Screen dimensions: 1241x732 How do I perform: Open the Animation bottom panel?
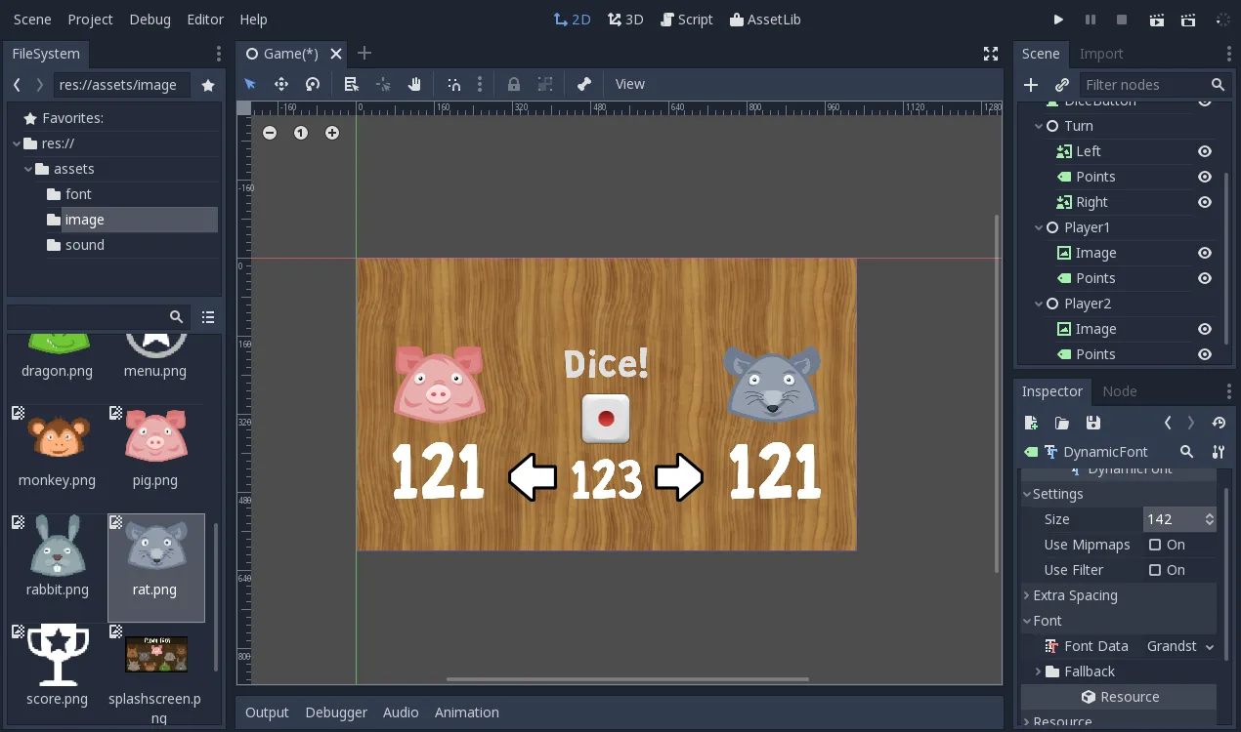[x=466, y=712]
